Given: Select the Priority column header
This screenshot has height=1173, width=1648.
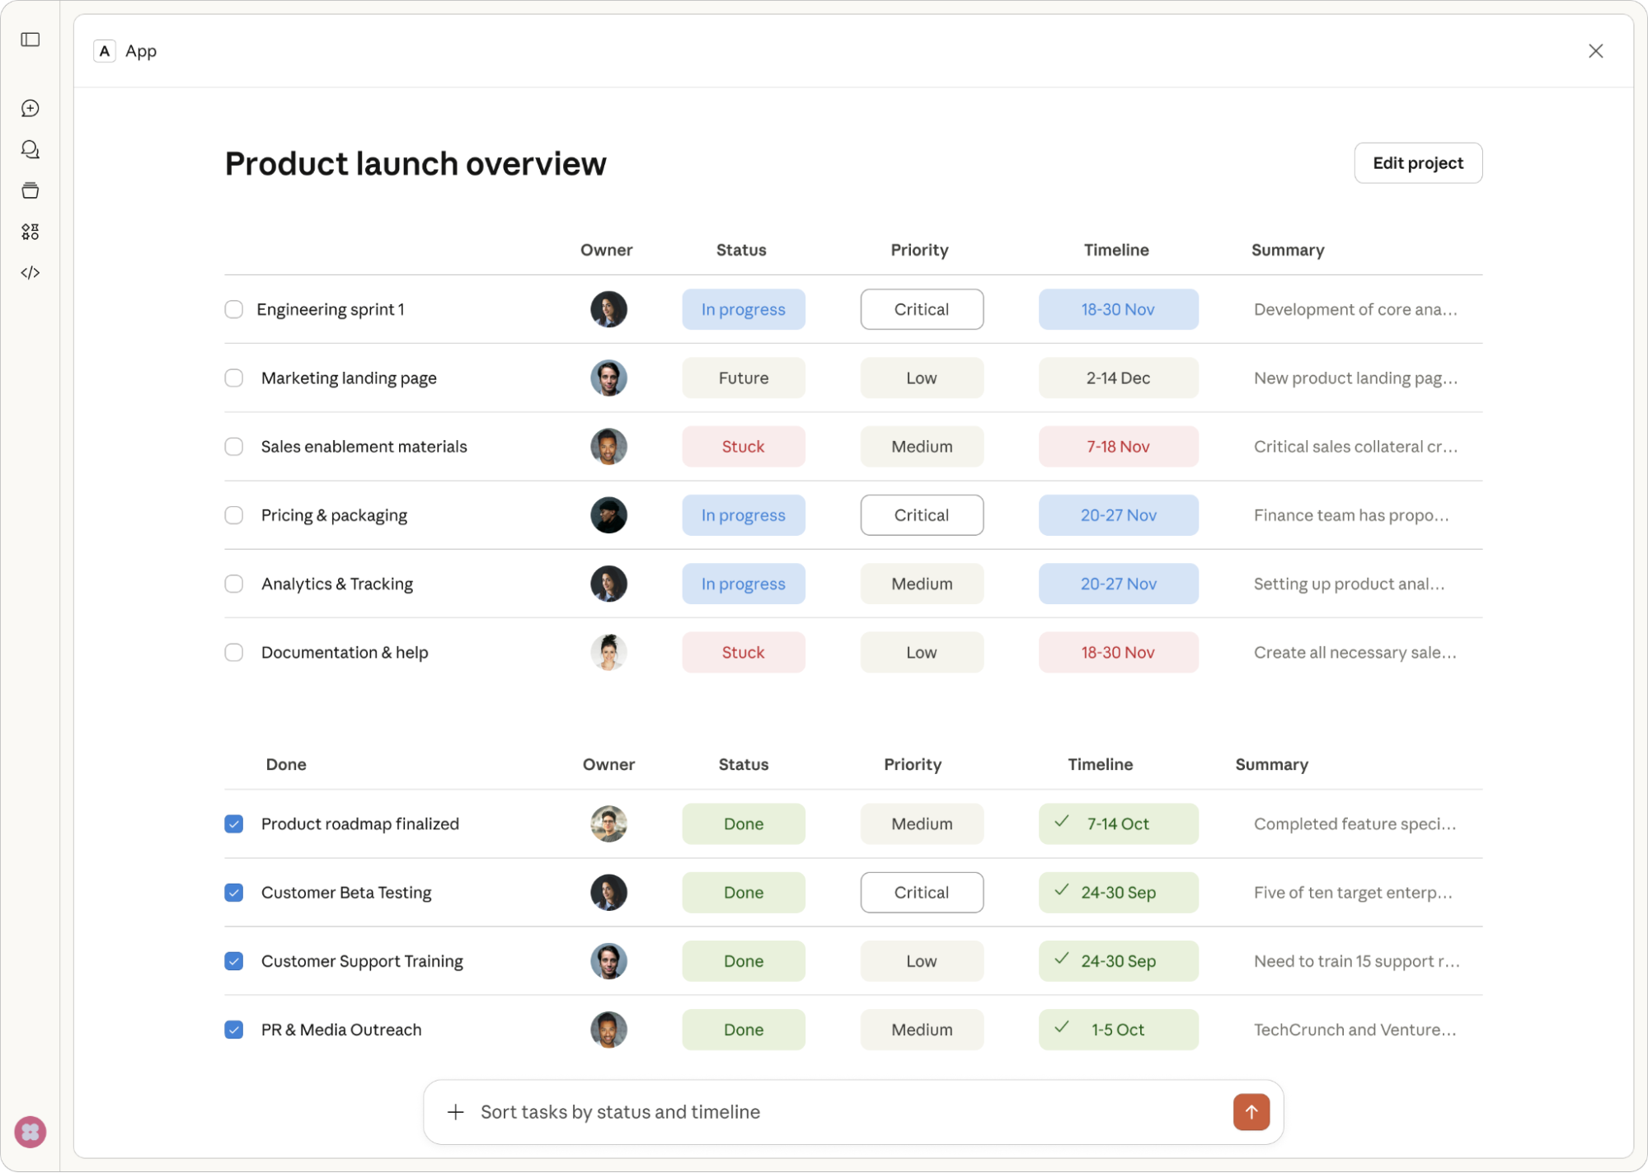Looking at the screenshot, I should 919,250.
